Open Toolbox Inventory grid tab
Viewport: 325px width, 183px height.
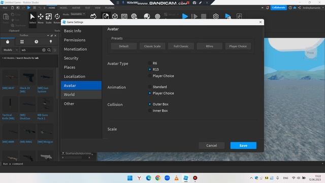(x=22, y=42)
